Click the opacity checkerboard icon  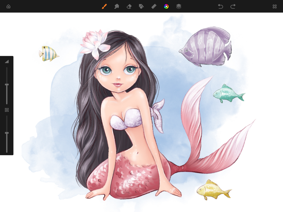pos(7,110)
